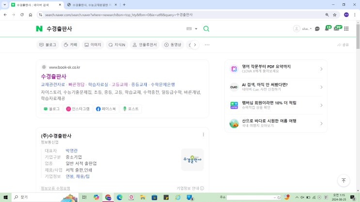Click the zoom magnifier icon in address bar

coord(327,14)
